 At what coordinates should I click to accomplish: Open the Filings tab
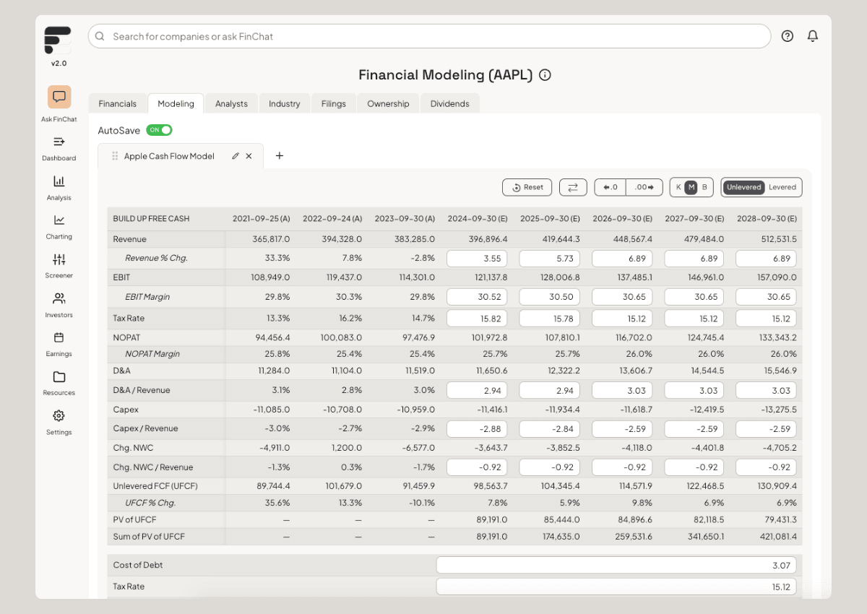pyautogui.click(x=334, y=104)
